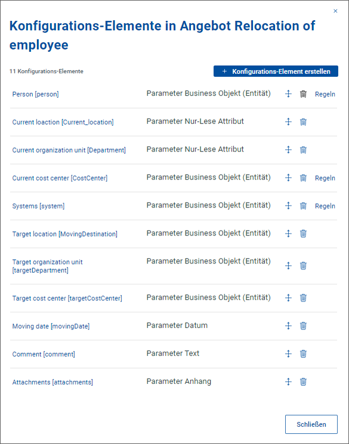This screenshot has width=349, height=444.
Task: Click move icon for Target organization unit row
Action: (288, 266)
